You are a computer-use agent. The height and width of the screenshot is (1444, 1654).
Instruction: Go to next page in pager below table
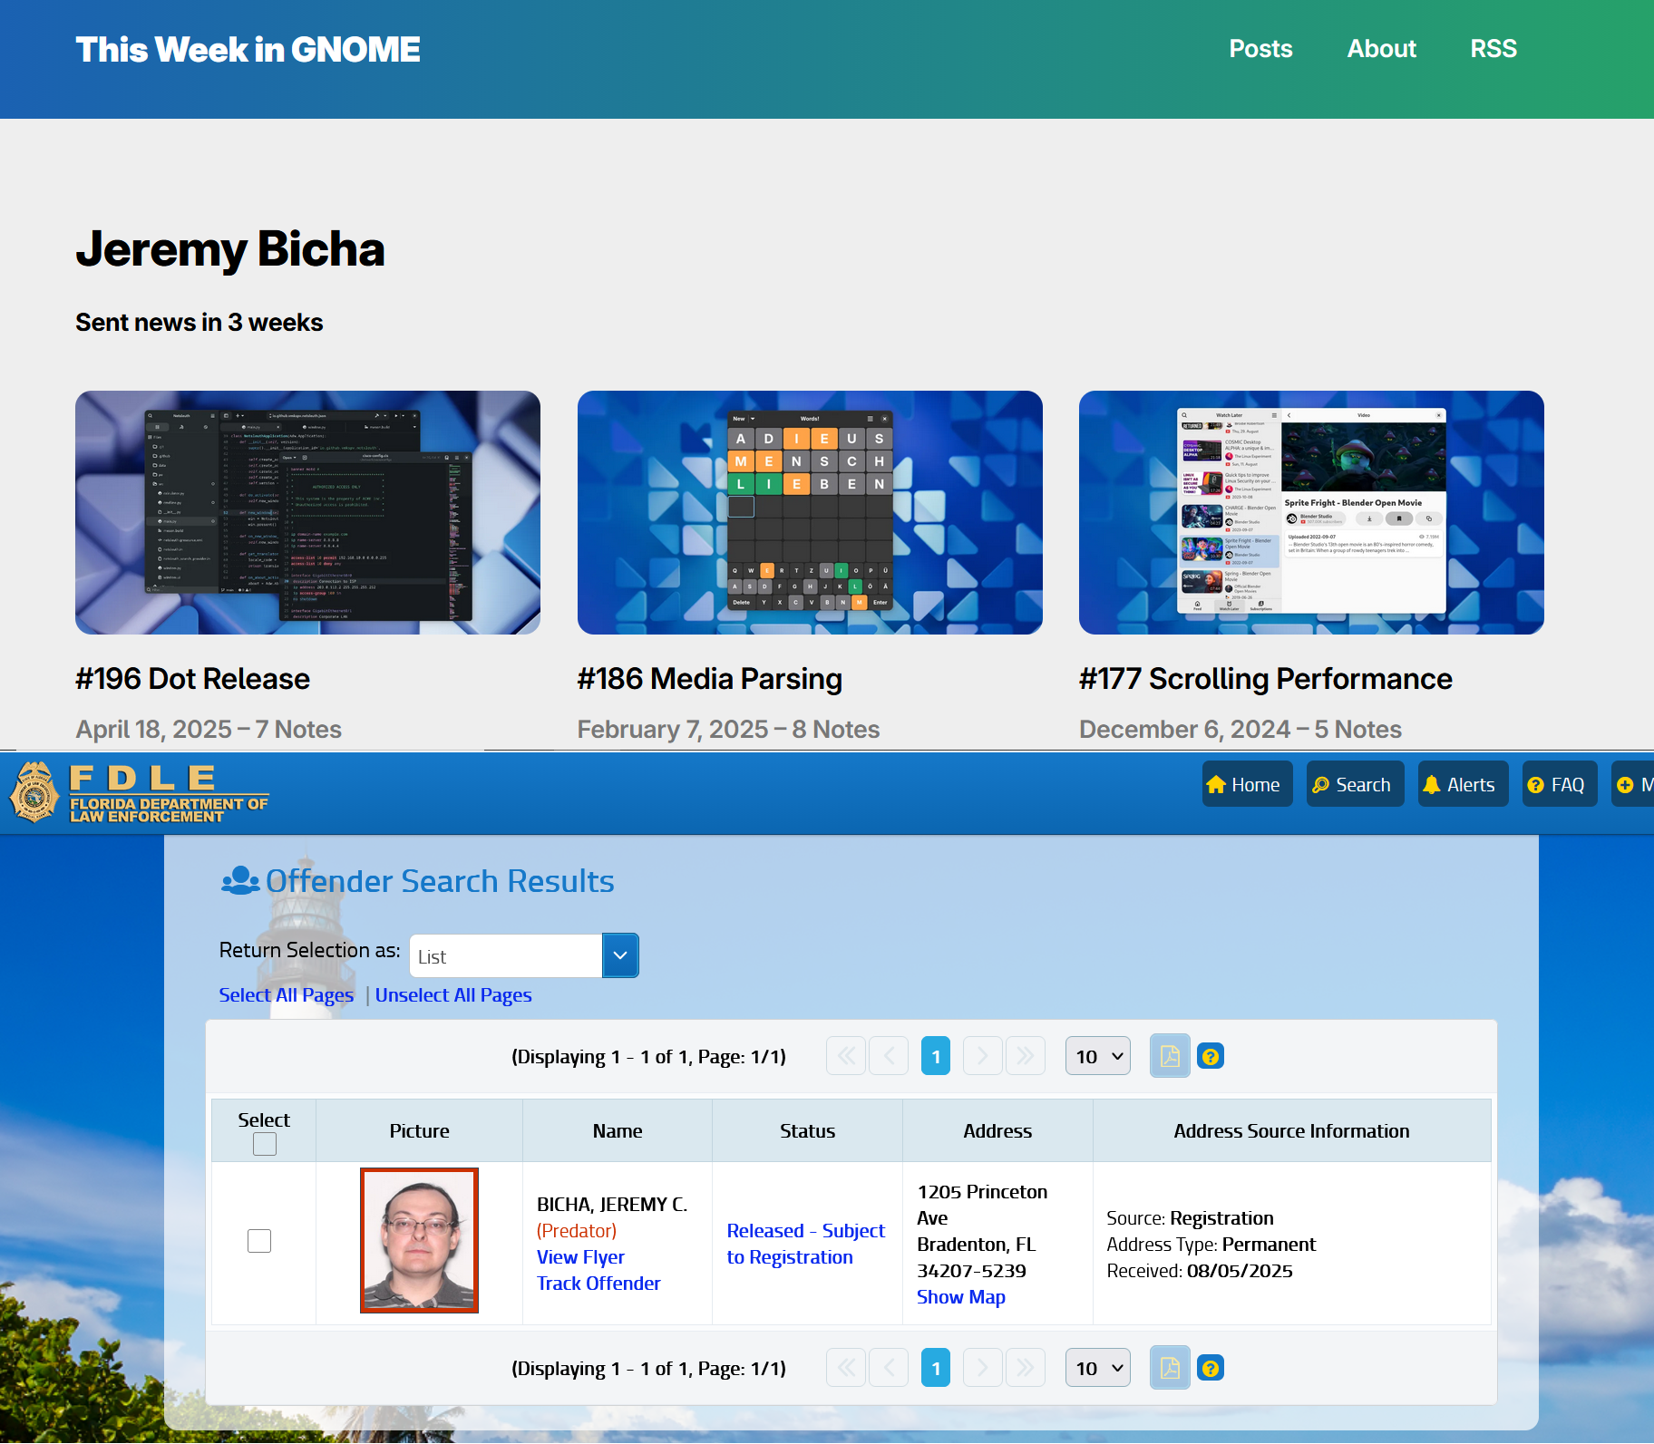983,1368
